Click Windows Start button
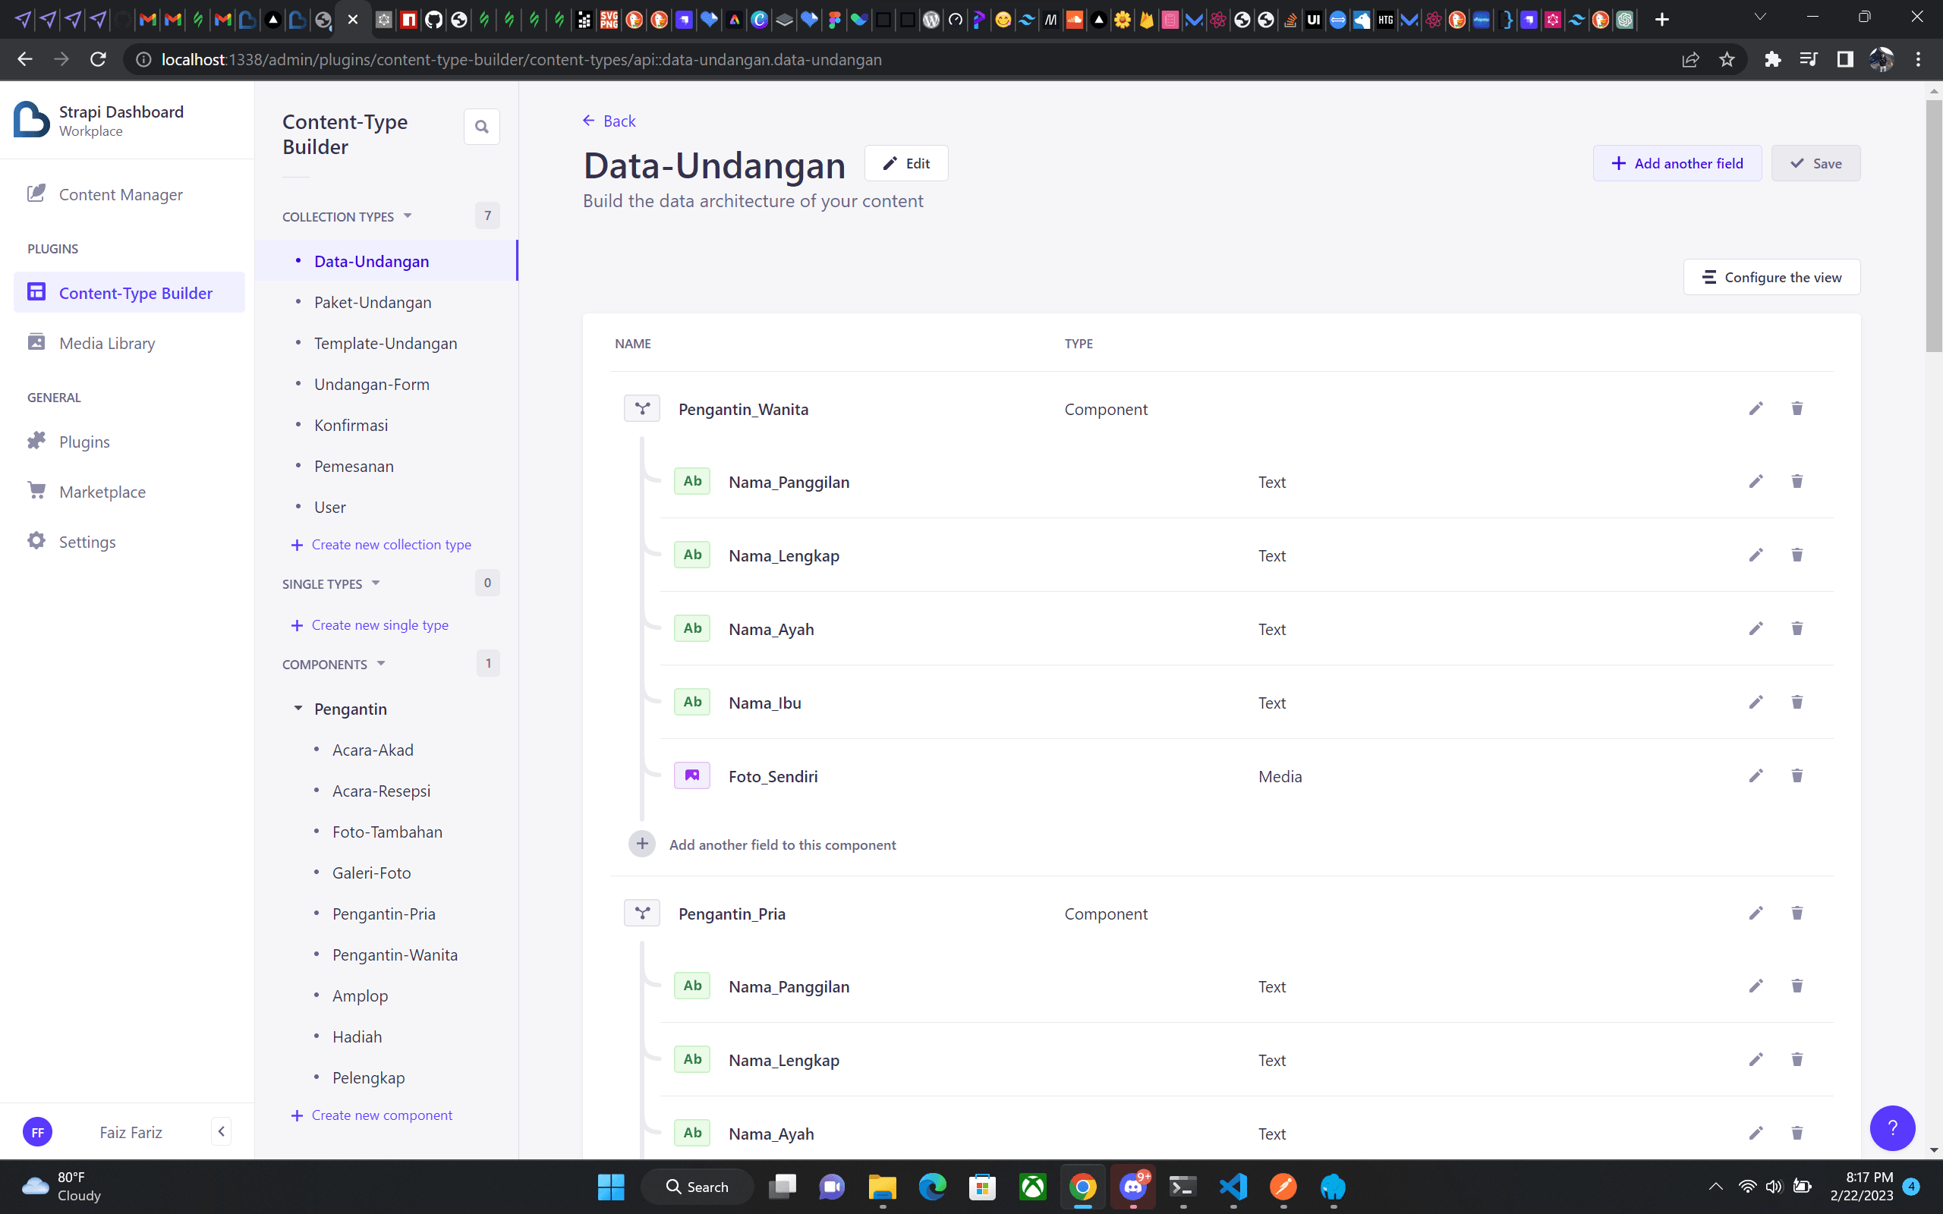1943x1214 pixels. (611, 1187)
